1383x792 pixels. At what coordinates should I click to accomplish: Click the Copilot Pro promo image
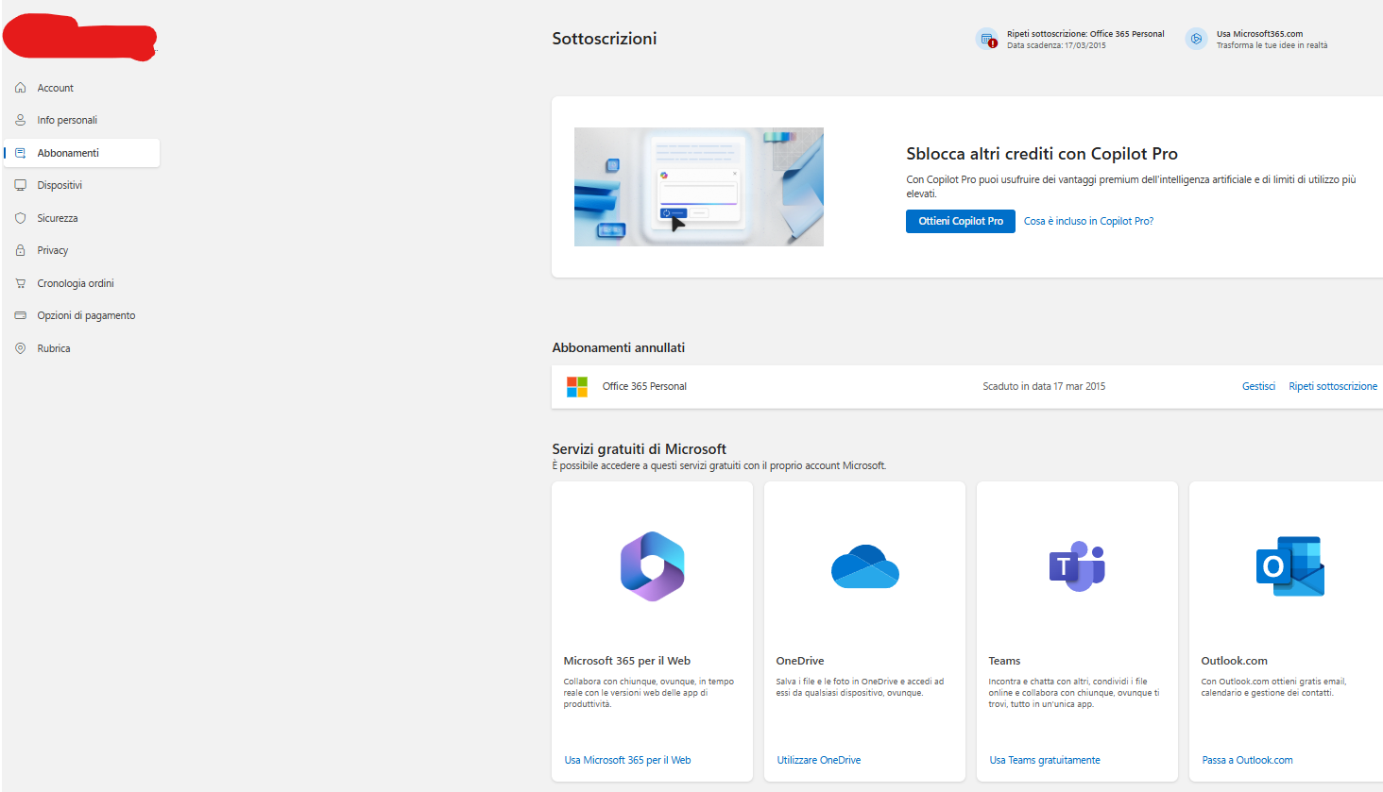(699, 187)
